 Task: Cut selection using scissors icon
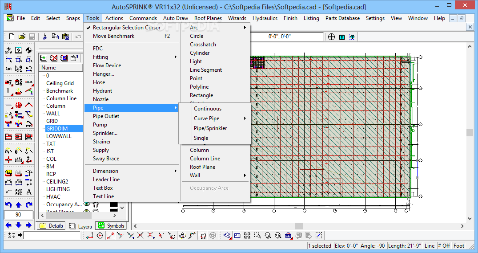45,37
